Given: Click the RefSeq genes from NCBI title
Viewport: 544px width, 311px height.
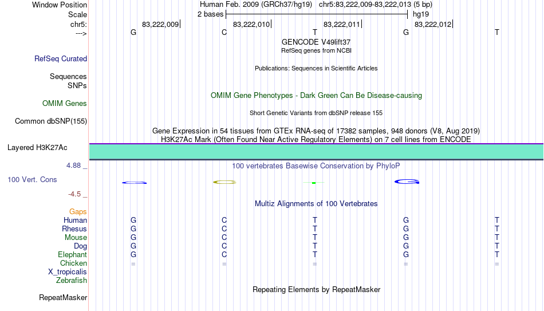Looking at the screenshot, I should (x=316, y=50).
